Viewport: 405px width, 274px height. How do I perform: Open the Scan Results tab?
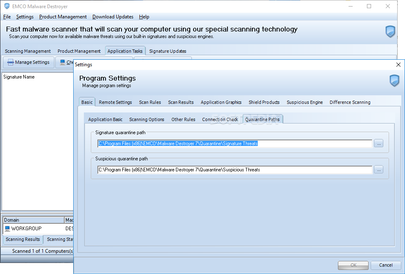pos(181,102)
